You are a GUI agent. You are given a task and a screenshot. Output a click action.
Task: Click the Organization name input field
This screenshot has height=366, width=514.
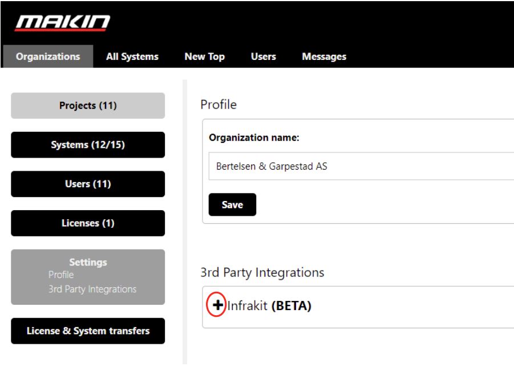point(361,166)
